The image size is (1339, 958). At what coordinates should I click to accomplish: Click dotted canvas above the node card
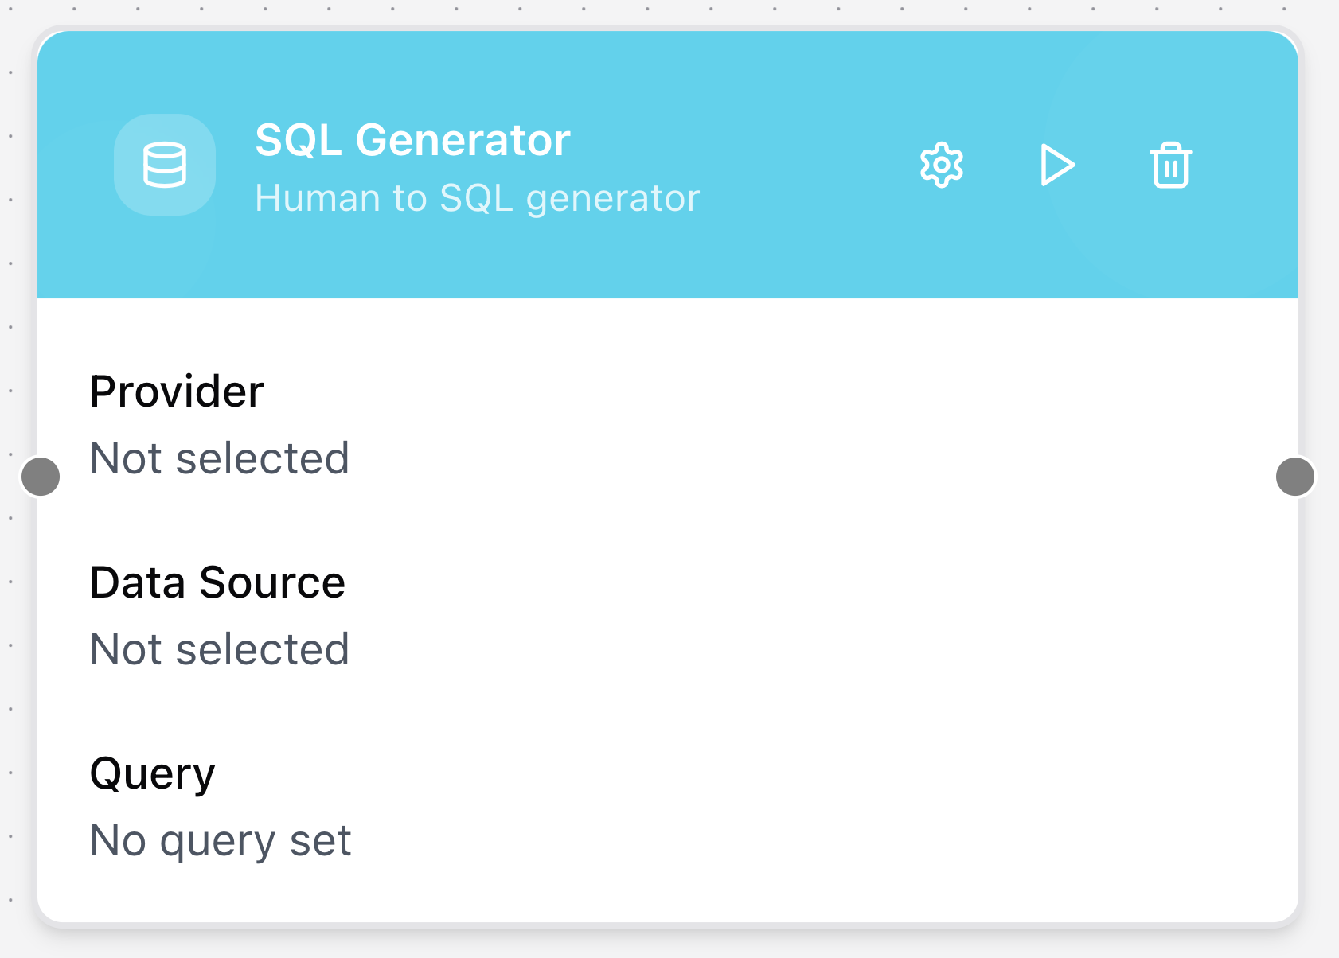(669, 11)
